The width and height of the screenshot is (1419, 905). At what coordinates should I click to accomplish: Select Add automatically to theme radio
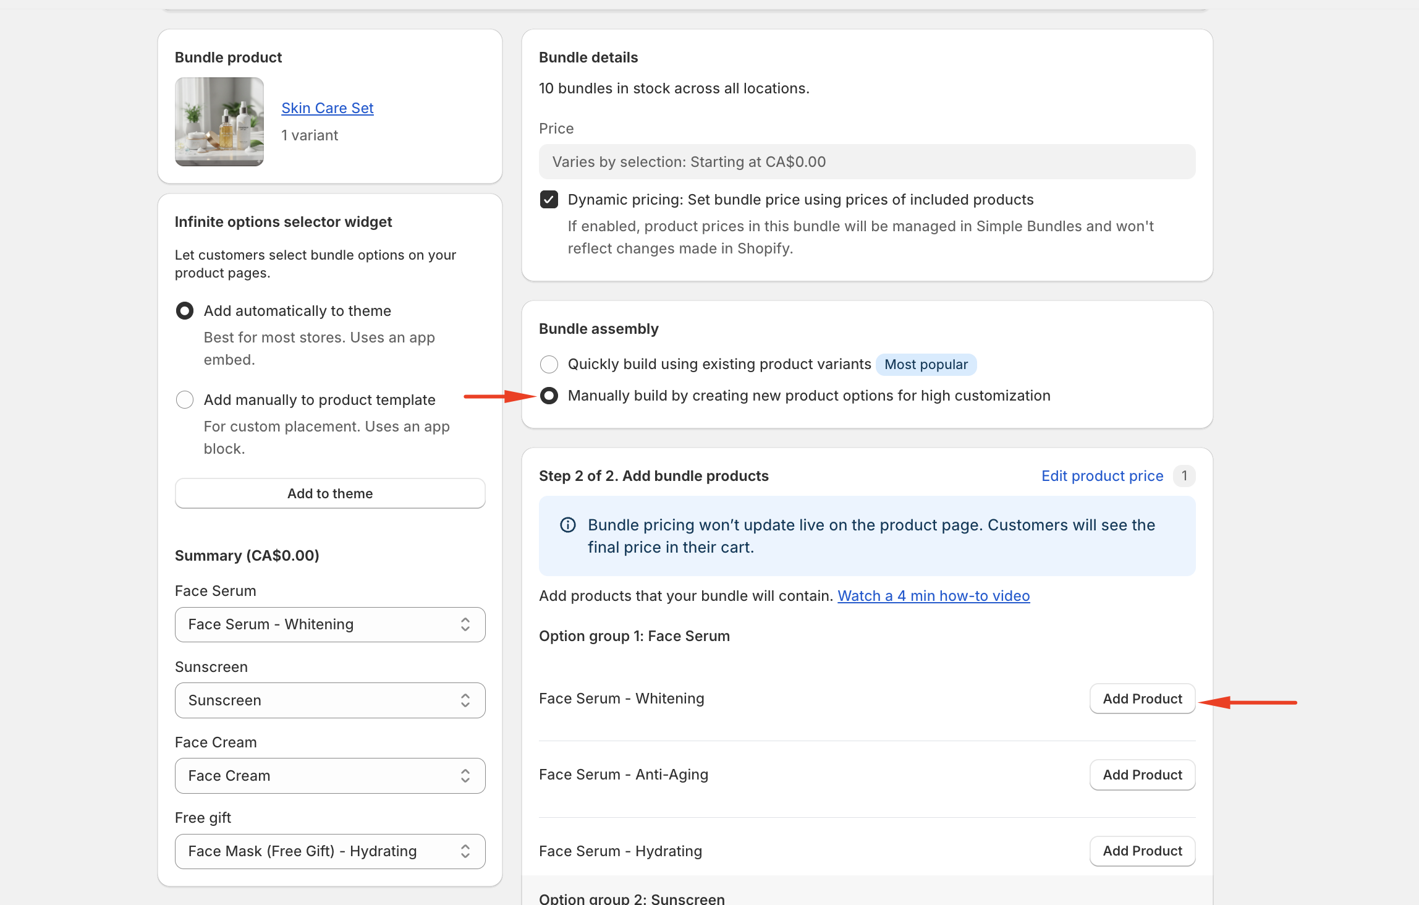pos(185,310)
